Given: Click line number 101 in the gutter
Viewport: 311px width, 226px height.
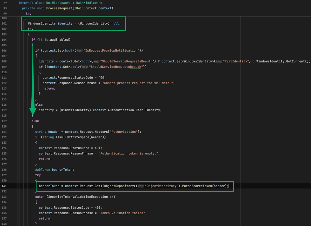Looking at the screenshot, I should pyautogui.click(x=5, y=23).
